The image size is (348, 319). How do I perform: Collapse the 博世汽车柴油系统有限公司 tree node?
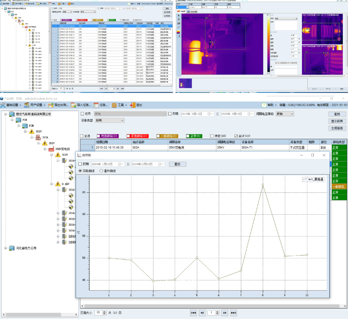tap(6, 114)
